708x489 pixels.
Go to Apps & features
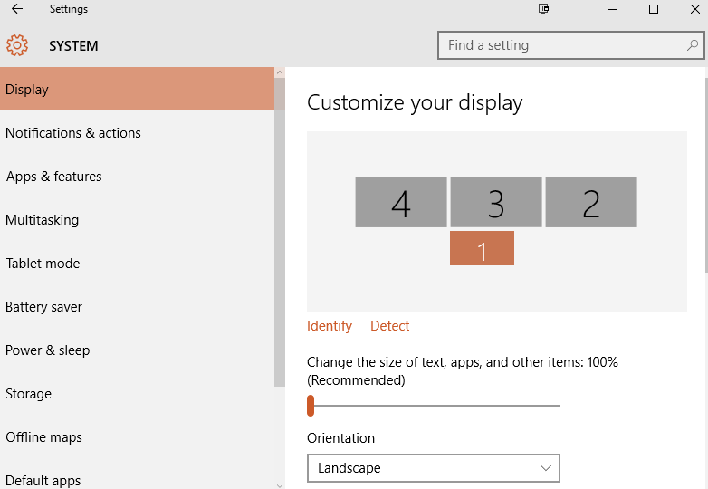(x=138, y=176)
